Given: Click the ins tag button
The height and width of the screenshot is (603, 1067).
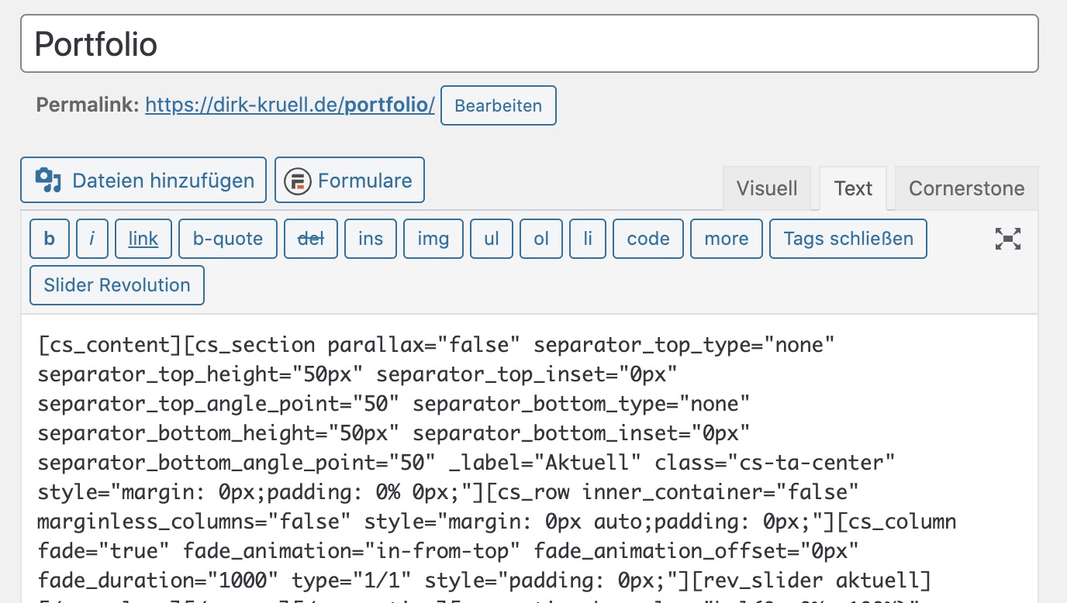Looking at the screenshot, I should tap(371, 239).
